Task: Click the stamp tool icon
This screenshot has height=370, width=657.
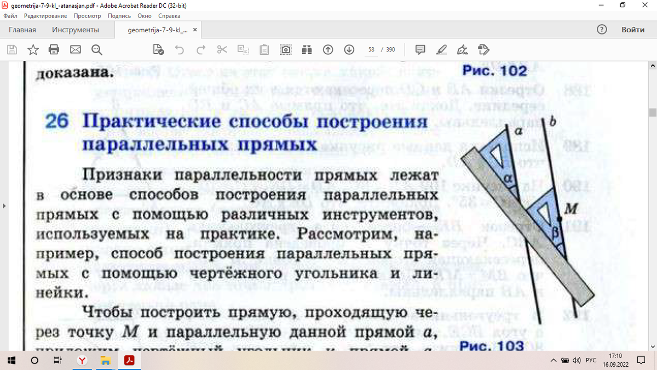Action: [x=483, y=50]
